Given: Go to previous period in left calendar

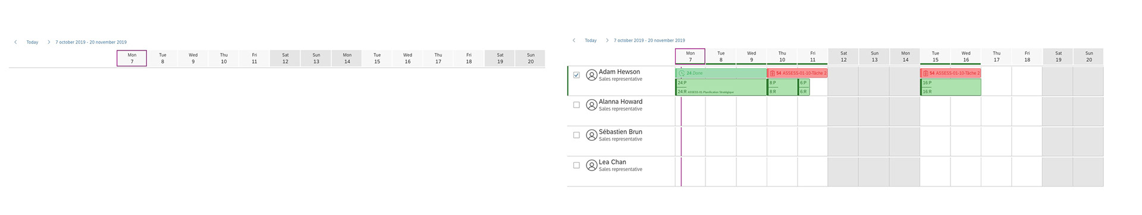Looking at the screenshot, I should click(x=15, y=42).
